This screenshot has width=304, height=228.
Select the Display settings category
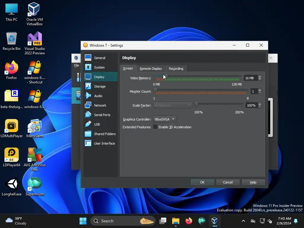(x=100, y=77)
